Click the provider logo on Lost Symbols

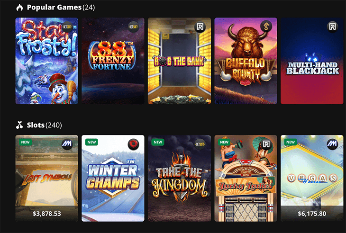pyautogui.click(x=67, y=144)
